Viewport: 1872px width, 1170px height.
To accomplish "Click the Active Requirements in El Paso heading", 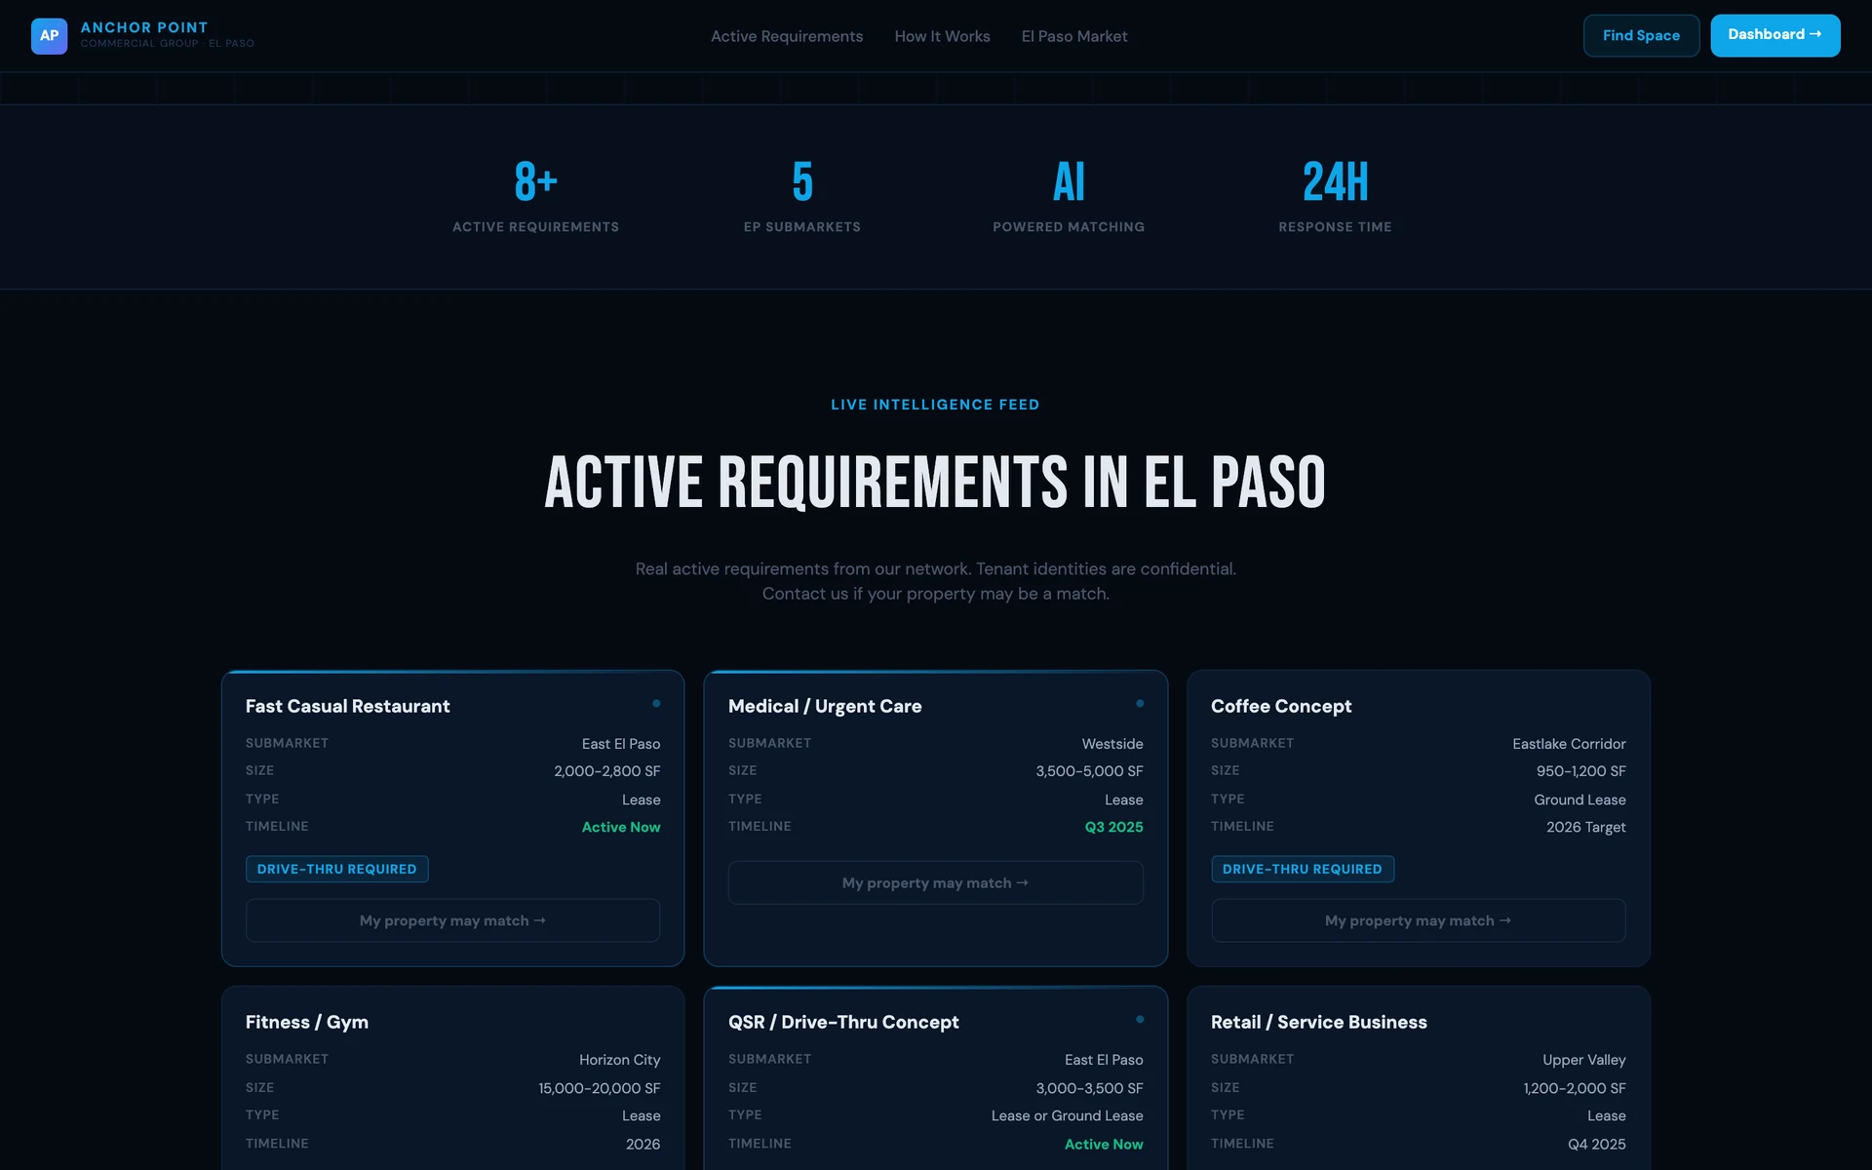I will click(935, 482).
